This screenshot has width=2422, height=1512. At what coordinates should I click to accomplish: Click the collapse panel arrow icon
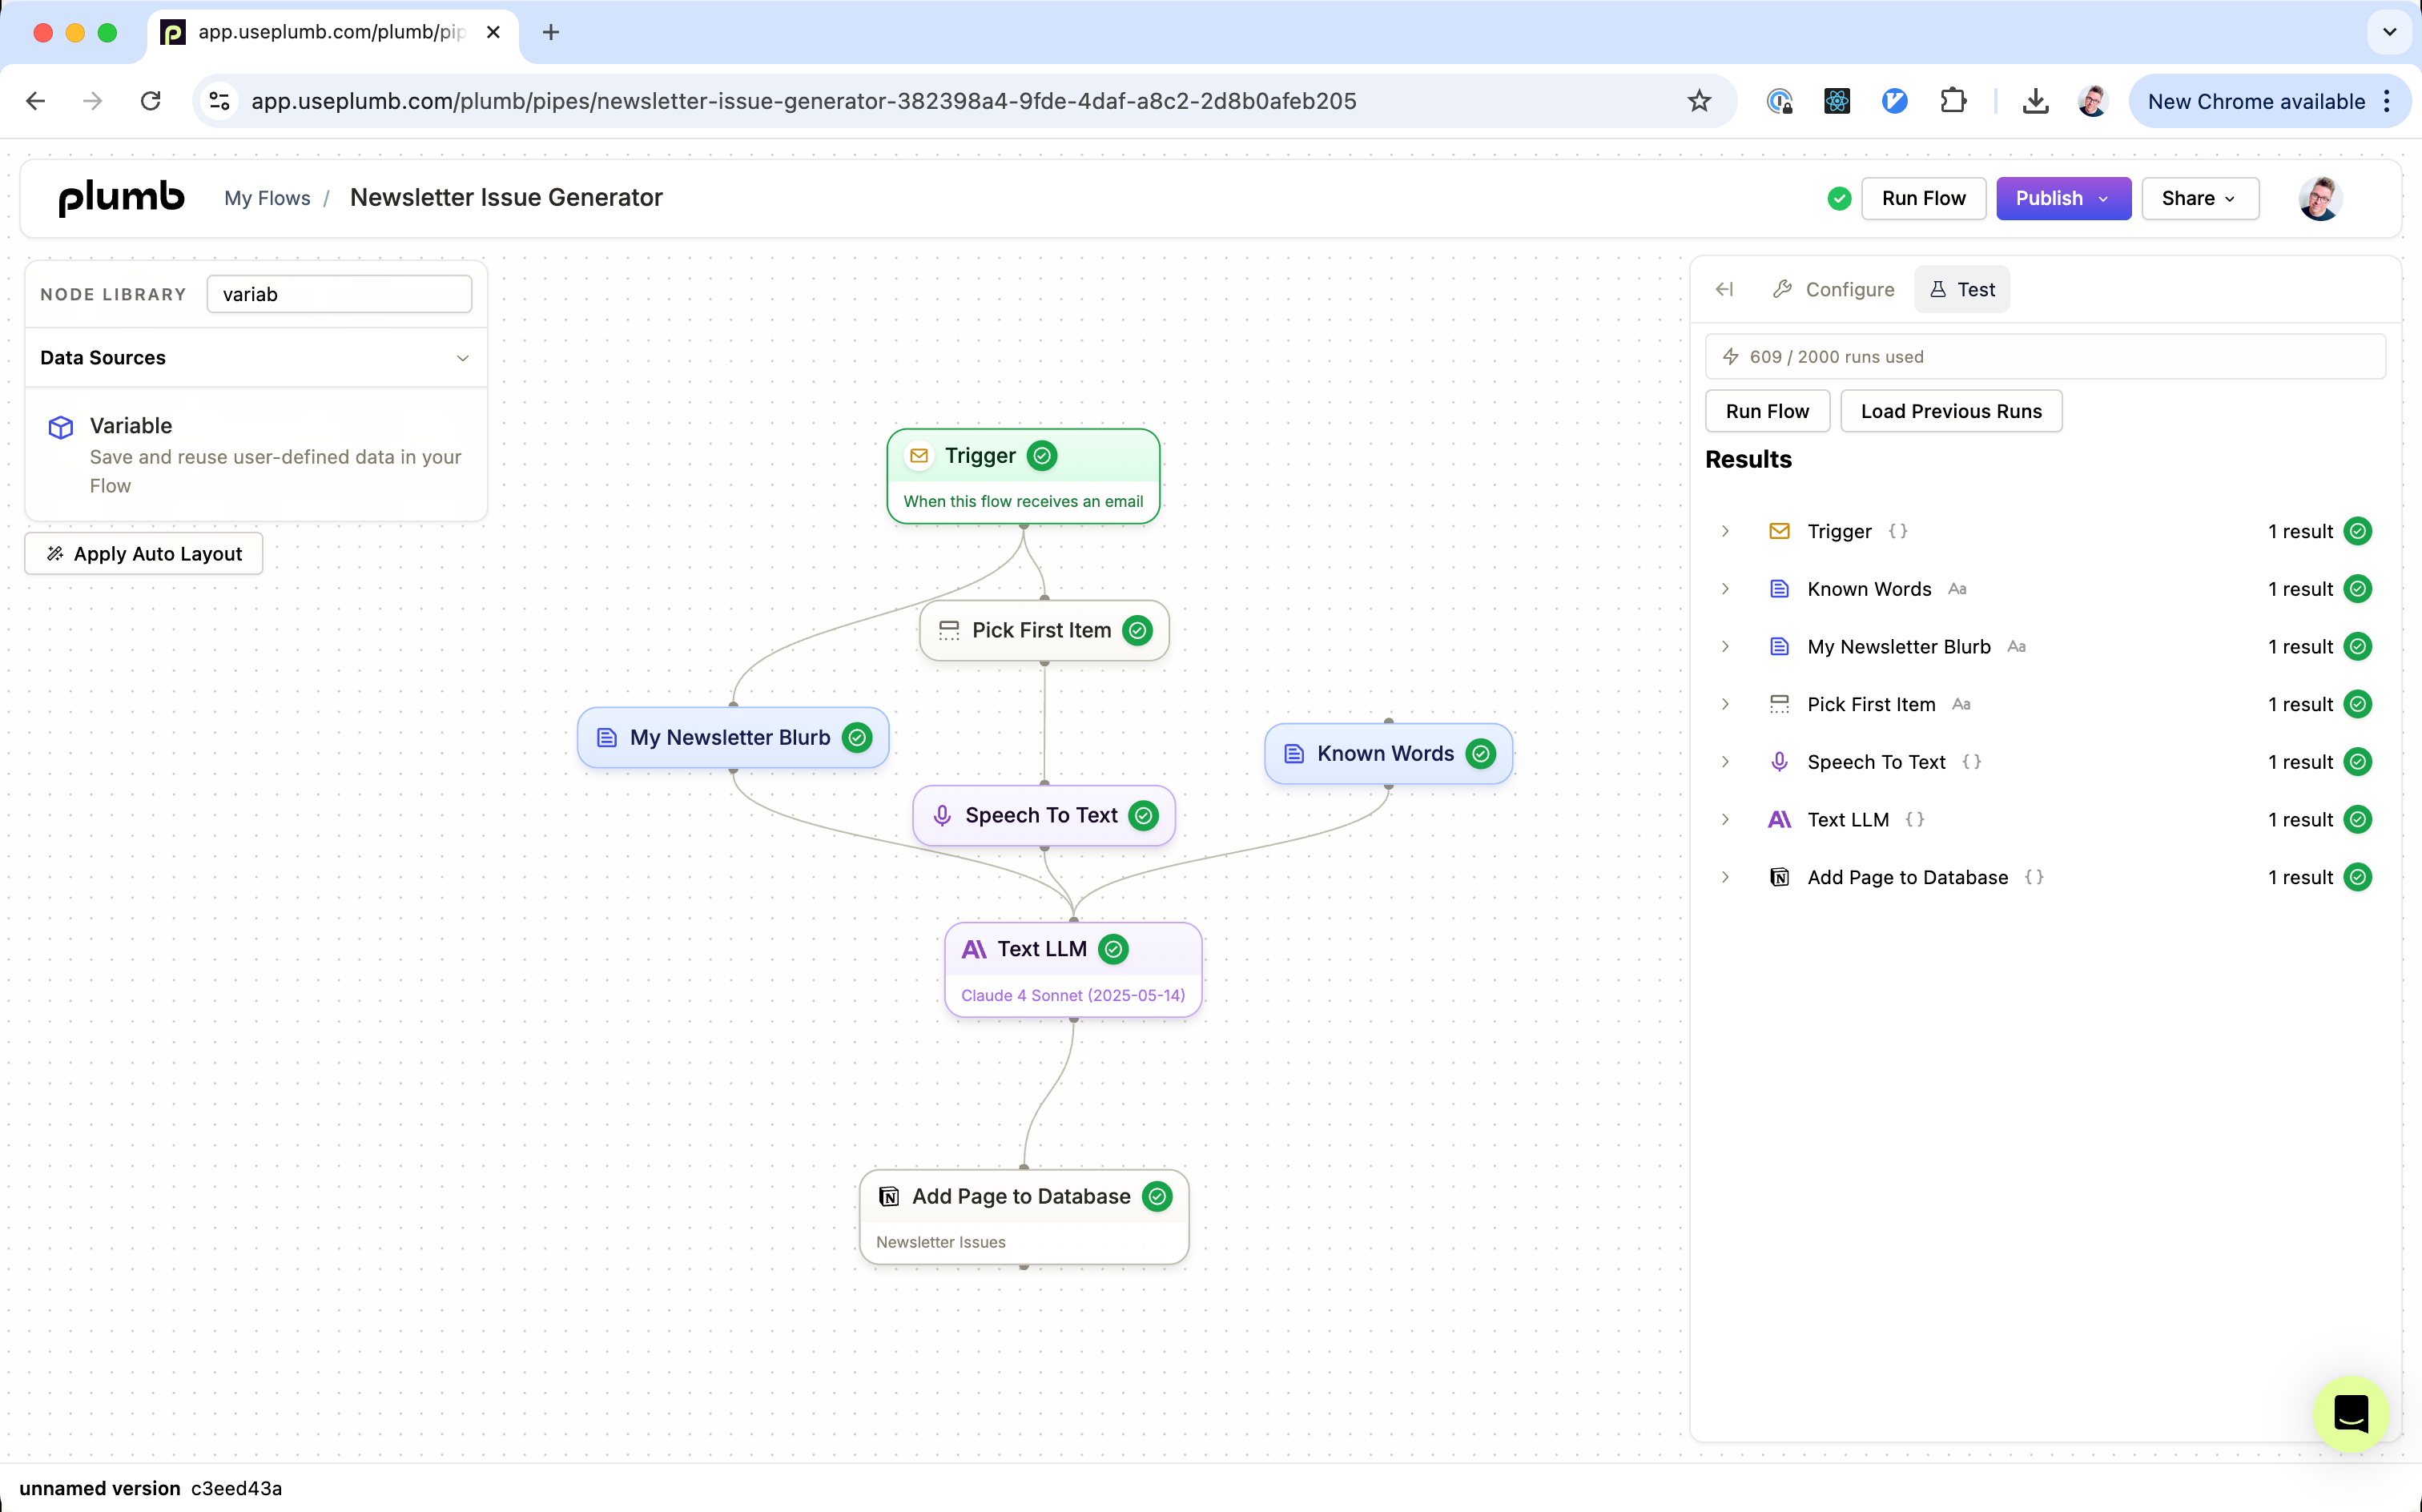(1724, 289)
